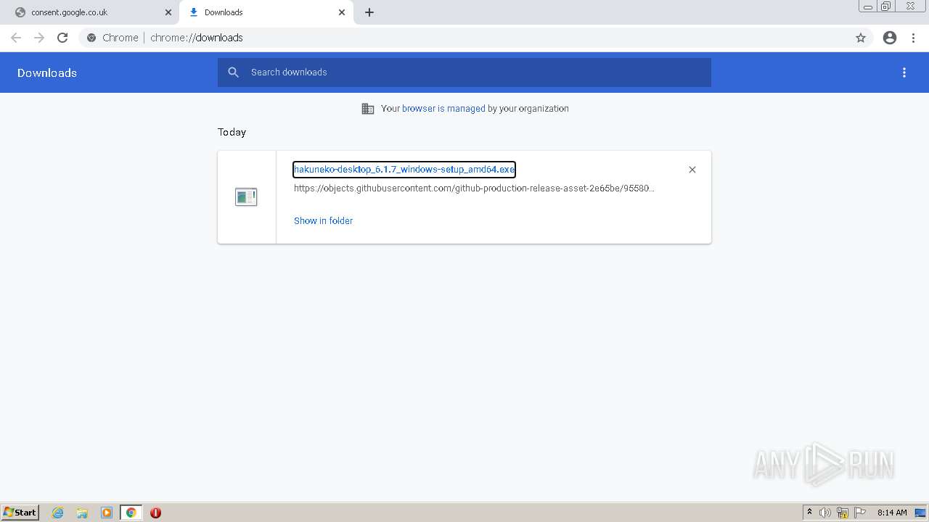Image resolution: width=929 pixels, height=522 pixels.
Task: Click the 'Today' date label
Action: coord(232,132)
